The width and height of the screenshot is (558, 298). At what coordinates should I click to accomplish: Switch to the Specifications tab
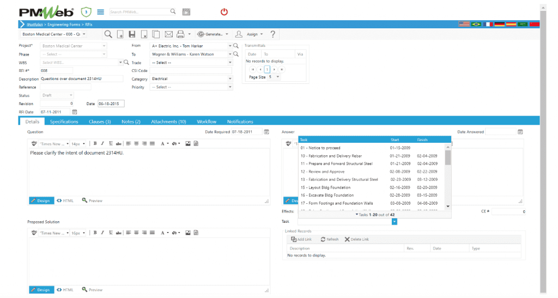coord(64,121)
